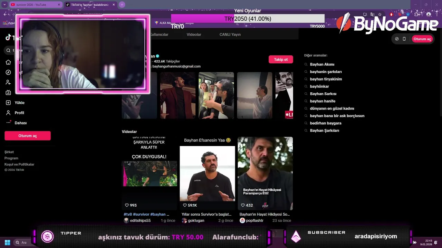Click the Yeni Oyunlar donation progress bar
Screen dimensions: 442x248
click(x=248, y=19)
